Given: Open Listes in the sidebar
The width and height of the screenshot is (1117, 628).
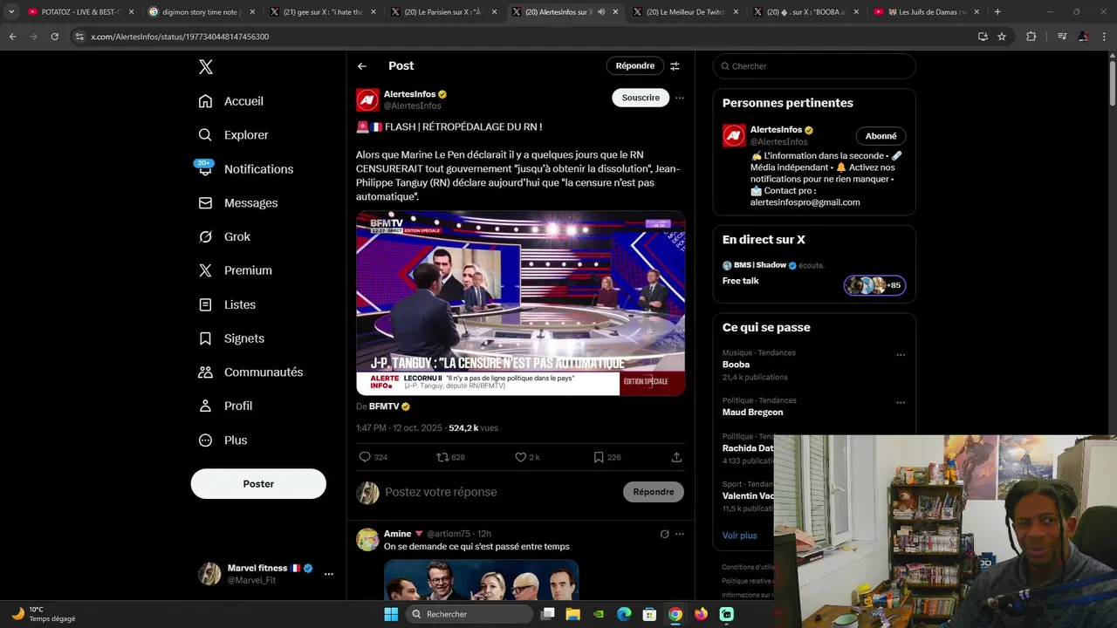Looking at the screenshot, I should pyautogui.click(x=228, y=304).
